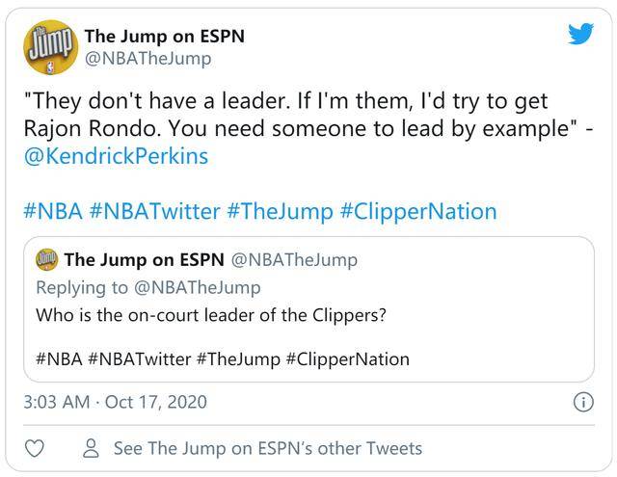Click the person silhouette icon
617x477 pixels.
click(x=91, y=448)
